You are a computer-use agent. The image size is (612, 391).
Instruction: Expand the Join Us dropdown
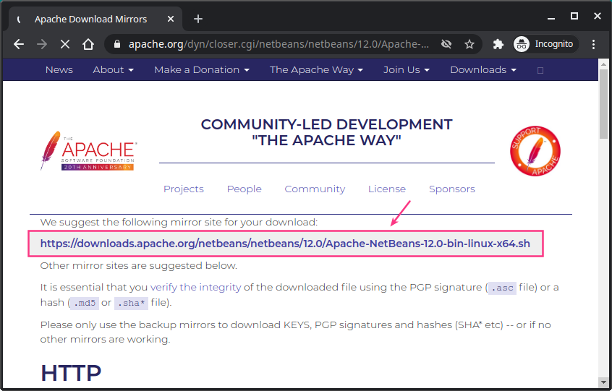pyautogui.click(x=407, y=70)
